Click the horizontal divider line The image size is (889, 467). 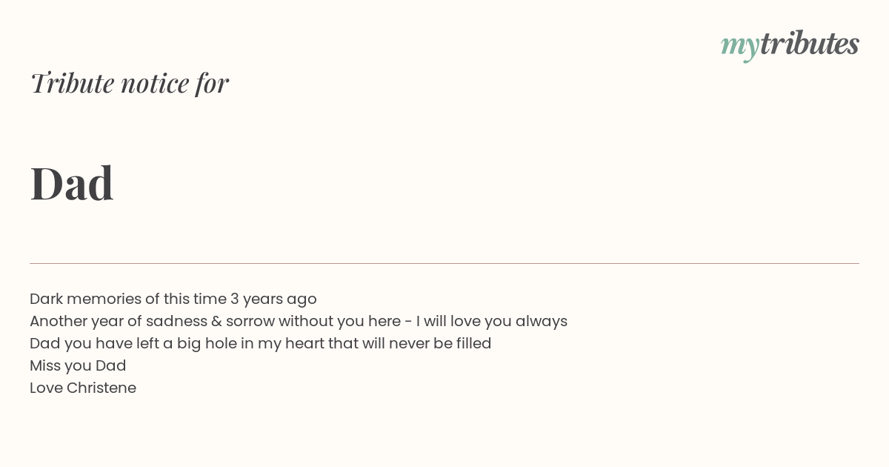point(444,263)
